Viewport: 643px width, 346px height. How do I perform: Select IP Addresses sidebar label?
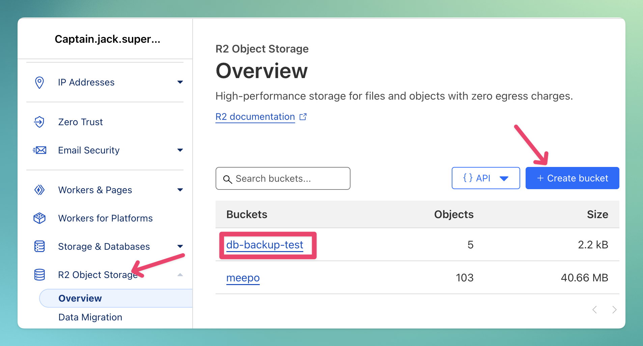click(x=86, y=82)
